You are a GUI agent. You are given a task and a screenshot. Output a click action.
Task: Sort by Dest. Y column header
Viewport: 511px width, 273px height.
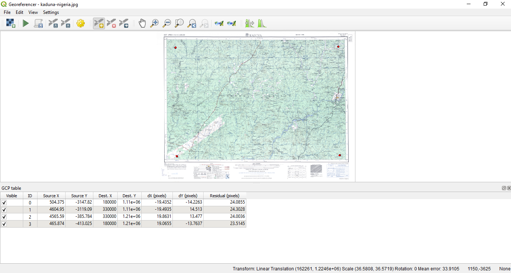[x=129, y=196]
